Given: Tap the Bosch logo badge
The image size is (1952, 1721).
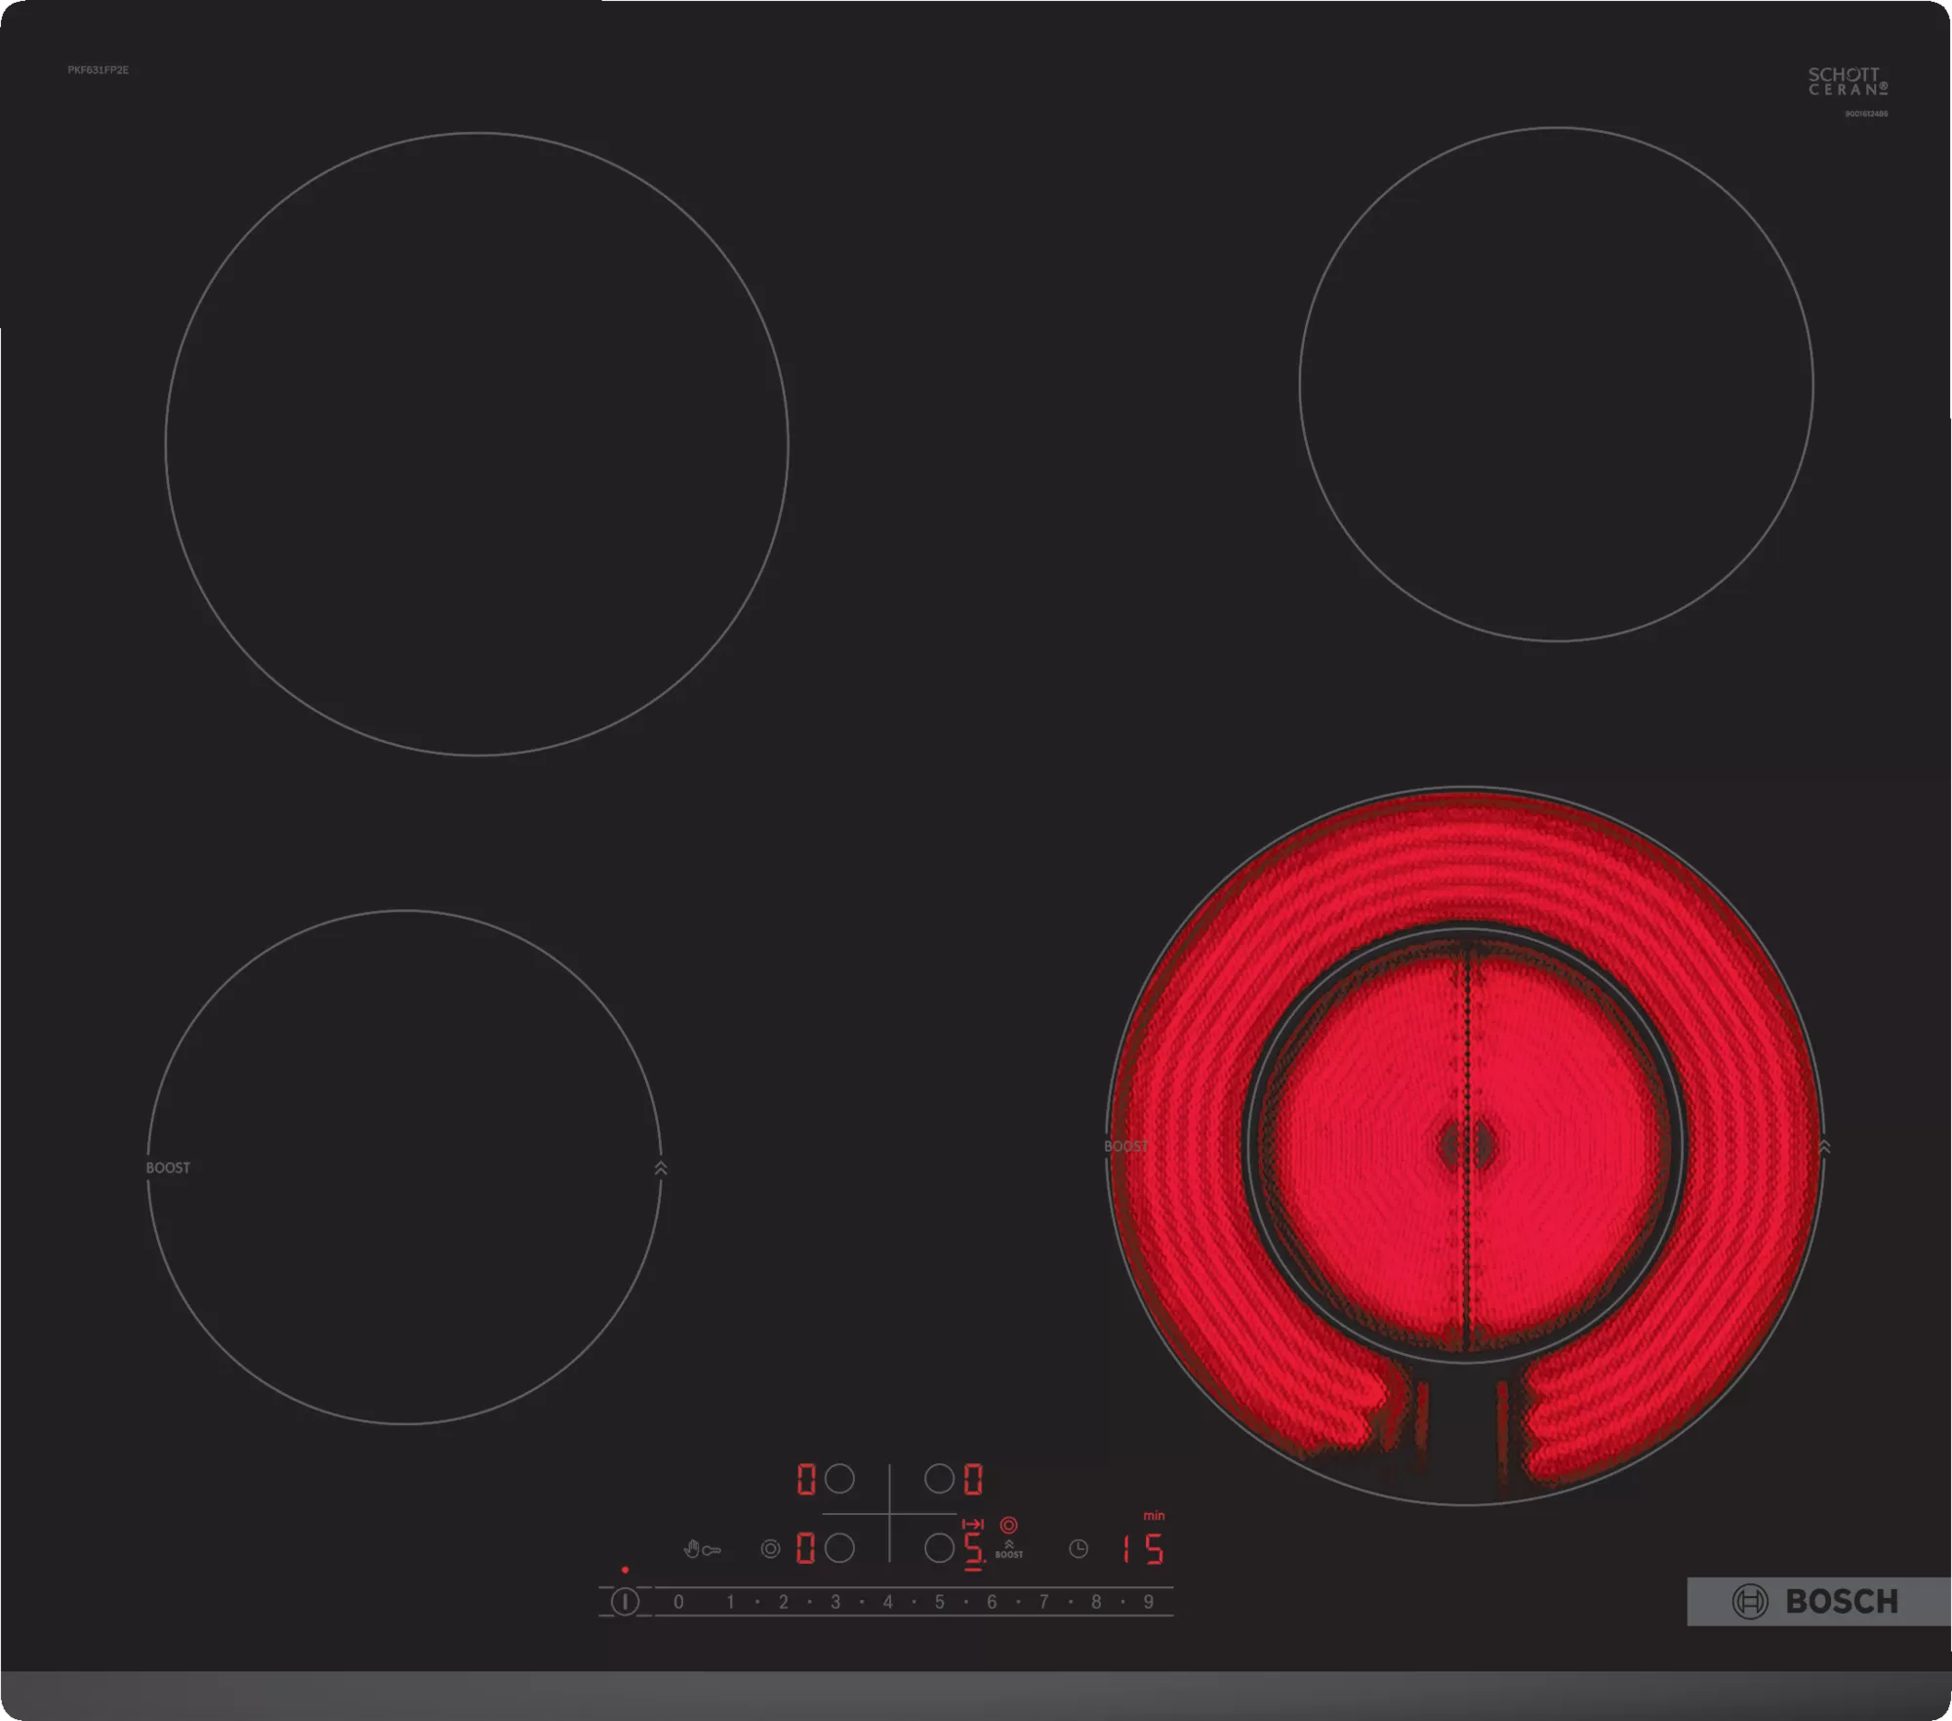Looking at the screenshot, I should point(1817,1602).
